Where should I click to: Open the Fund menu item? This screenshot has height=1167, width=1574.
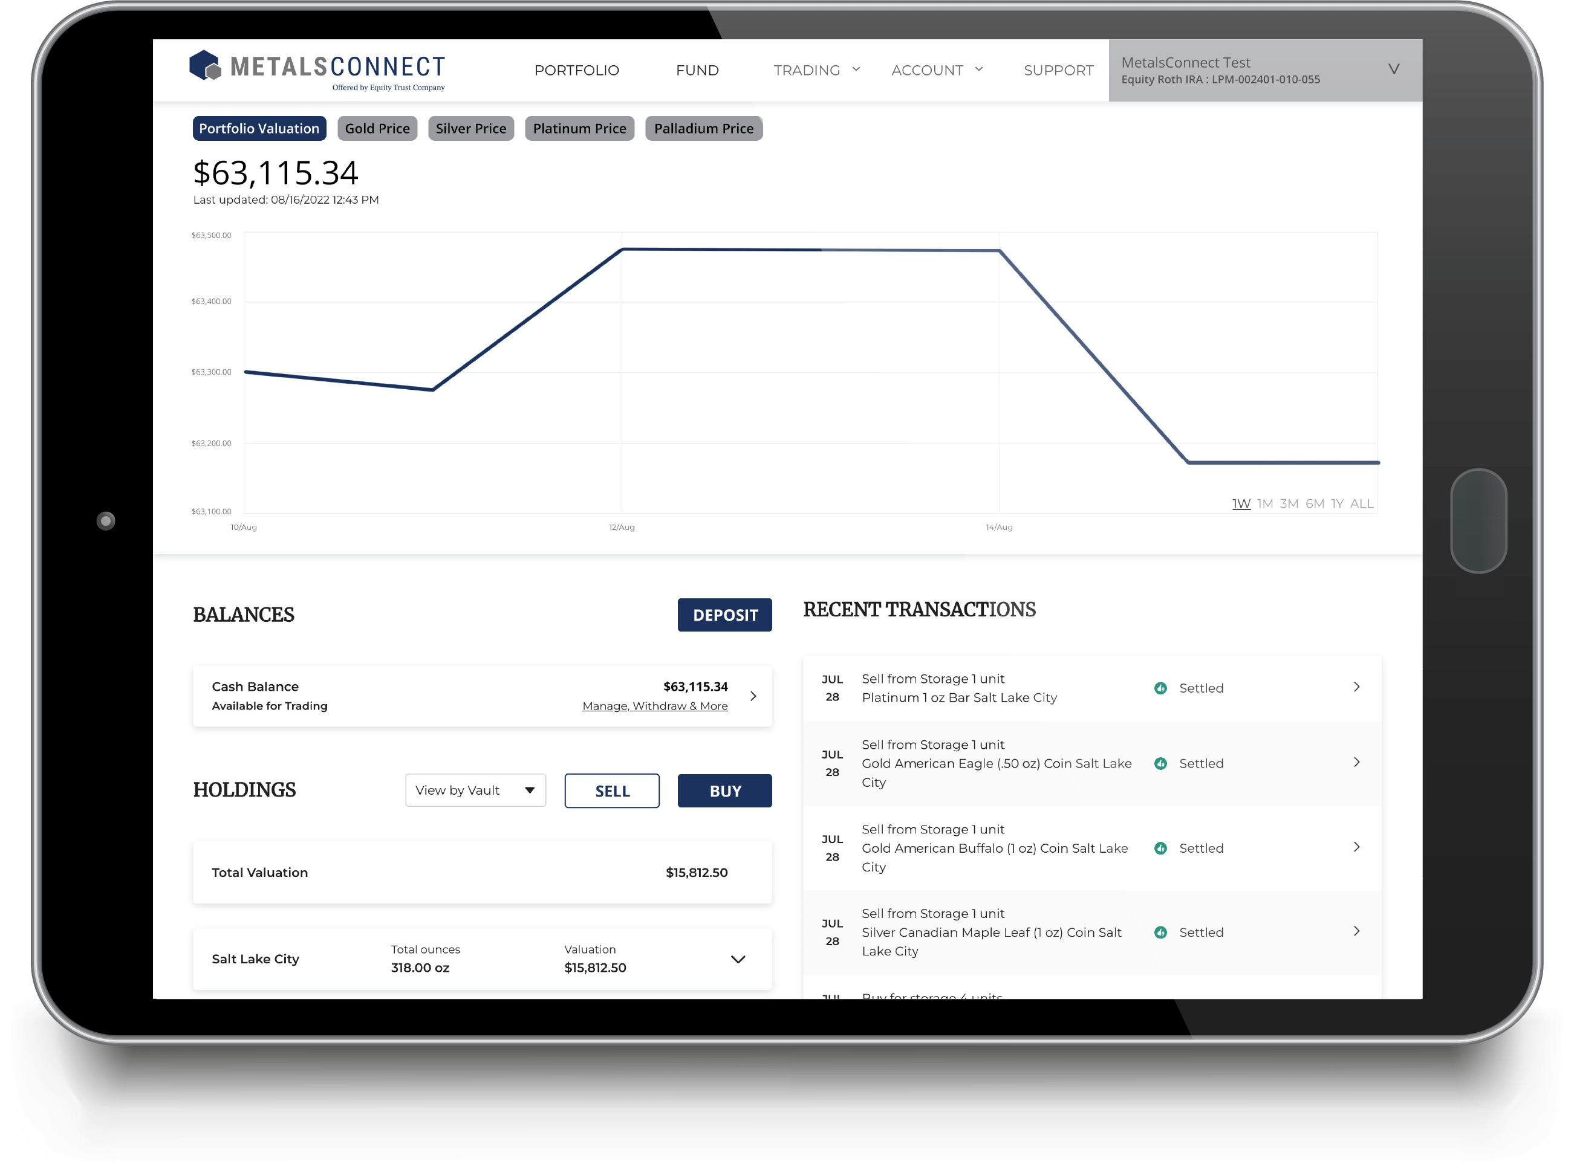tap(697, 70)
